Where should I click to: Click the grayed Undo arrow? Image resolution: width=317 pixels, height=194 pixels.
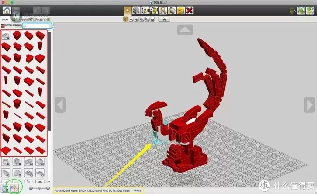(x=37, y=10)
